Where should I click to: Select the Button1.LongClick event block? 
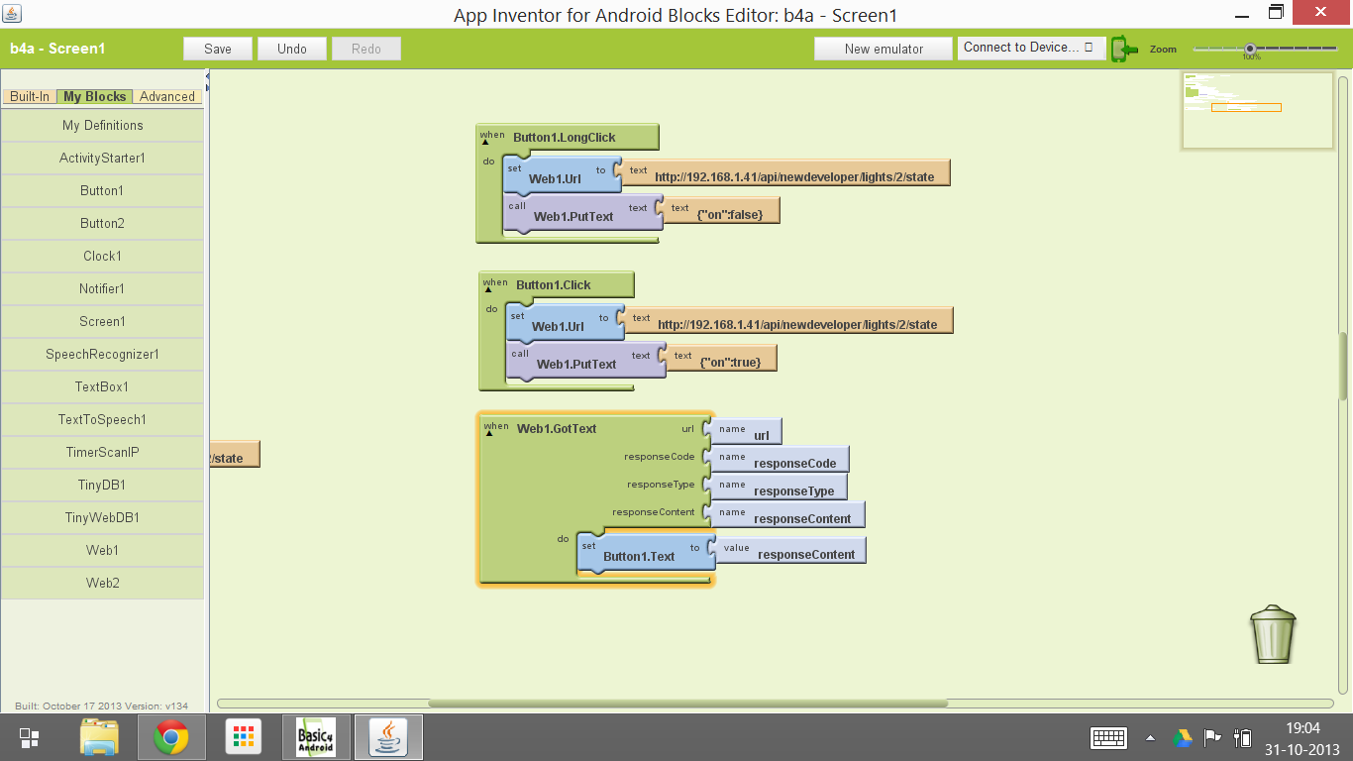[x=565, y=138]
